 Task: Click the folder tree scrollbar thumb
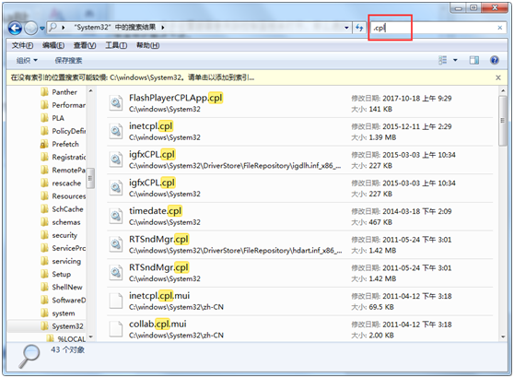coord(90,178)
